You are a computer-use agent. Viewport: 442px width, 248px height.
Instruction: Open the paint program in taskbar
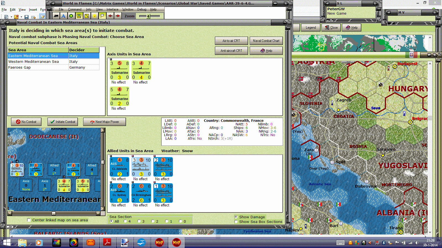(x=125, y=242)
